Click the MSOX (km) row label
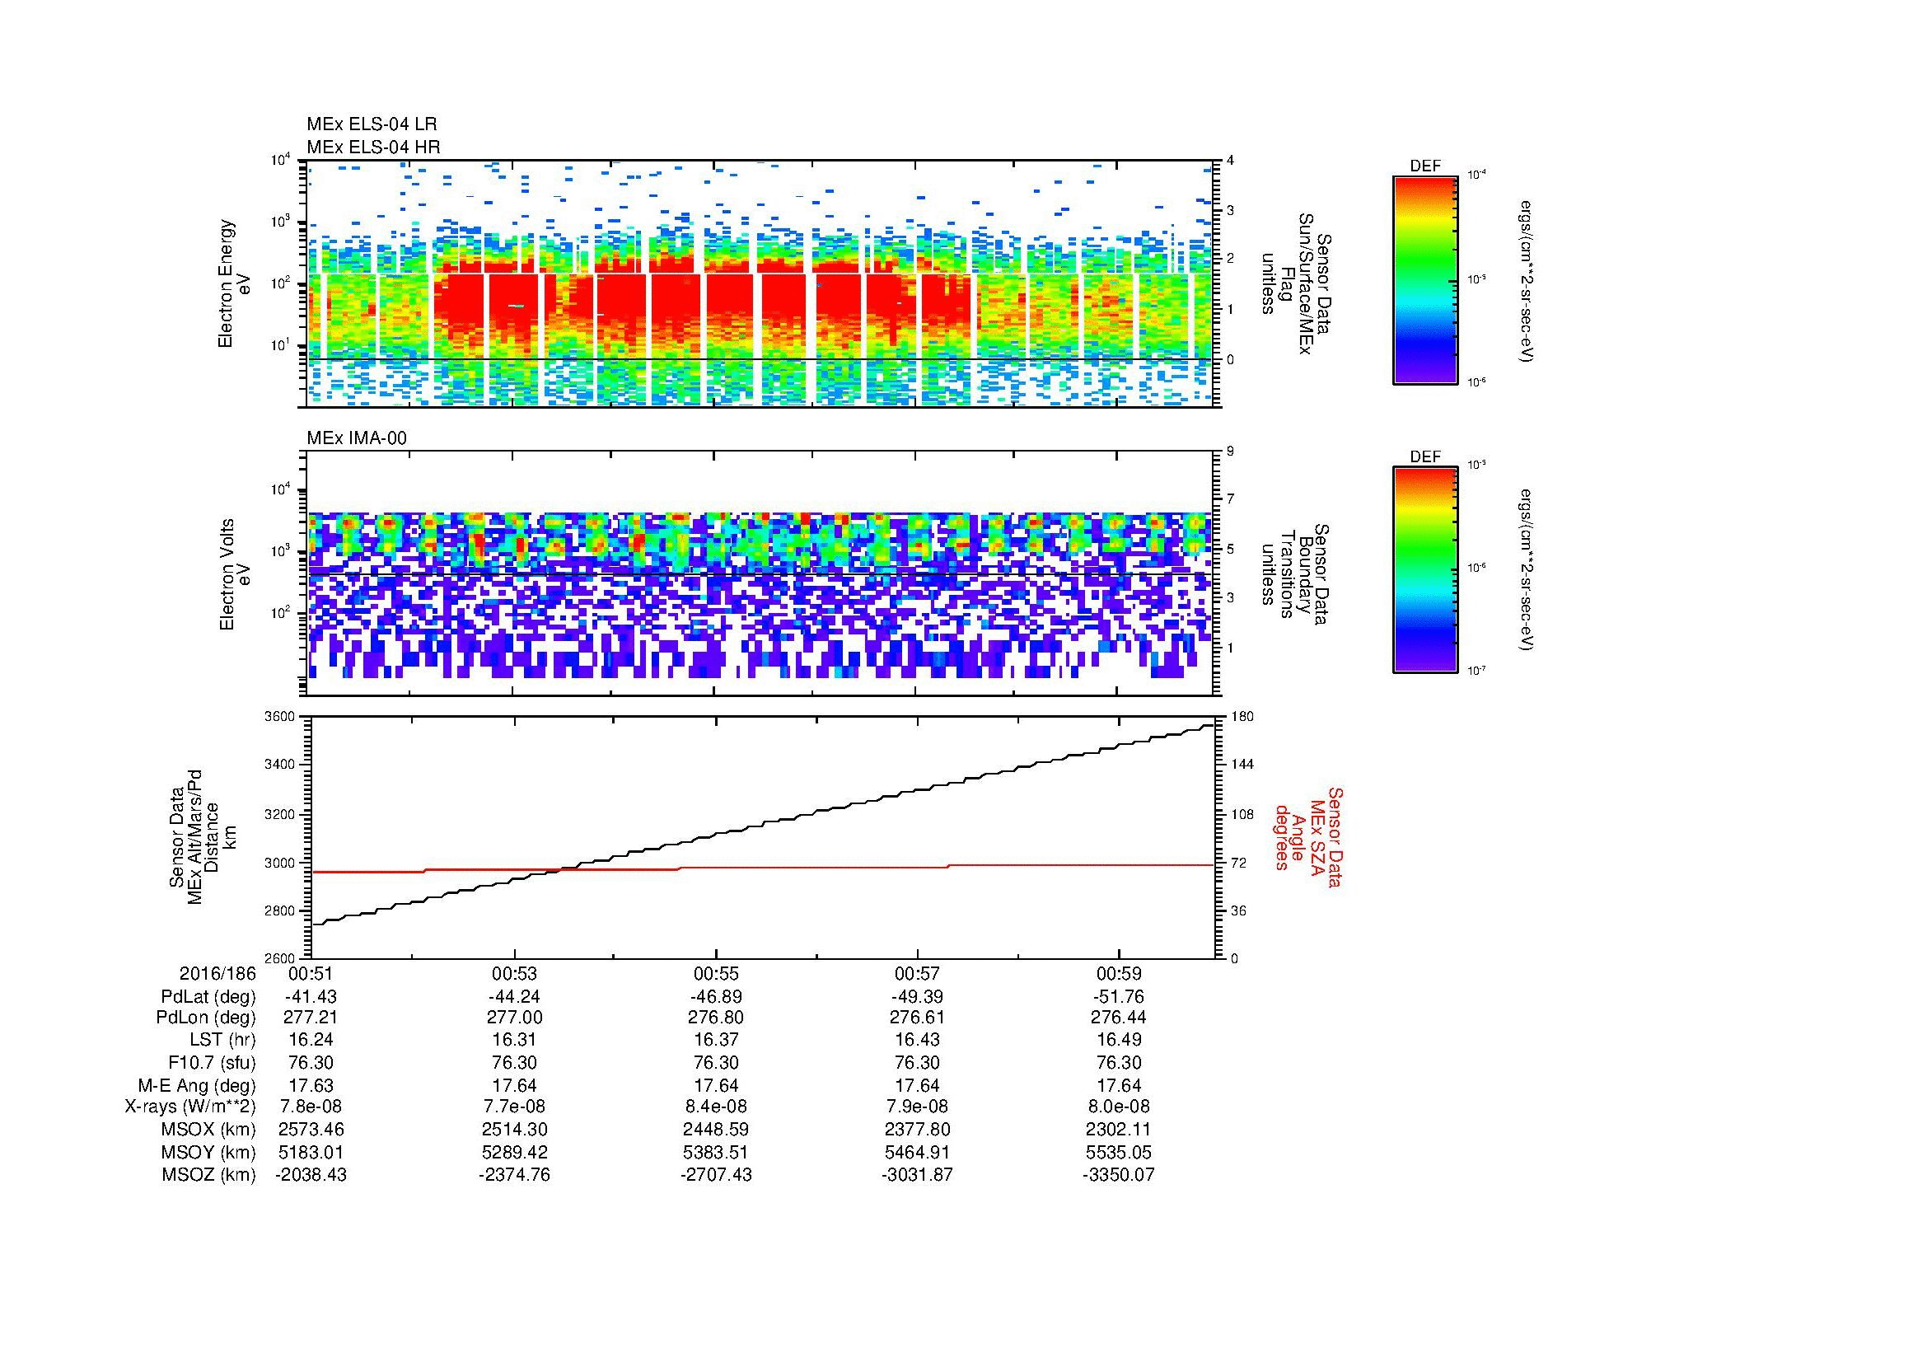Viewport: 1927px width, 1362px height. [208, 1130]
